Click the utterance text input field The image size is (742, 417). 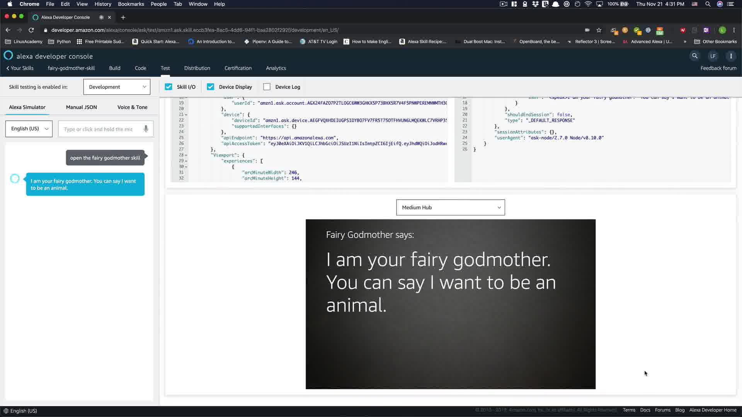tap(100, 129)
